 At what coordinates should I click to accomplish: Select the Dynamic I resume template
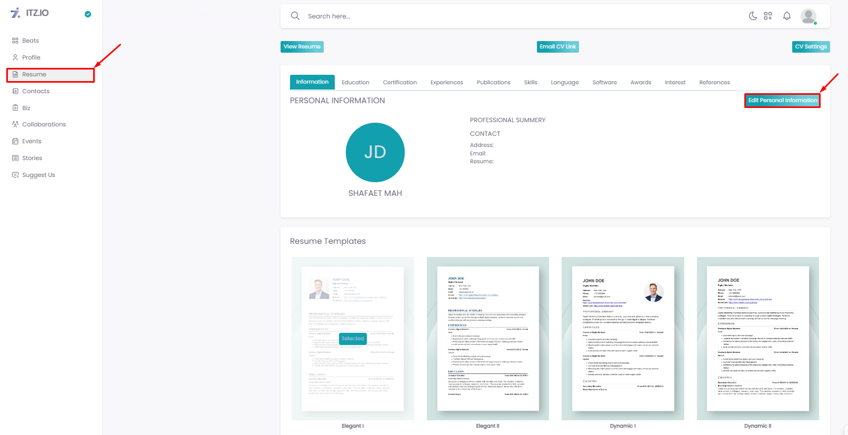tap(623, 339)
